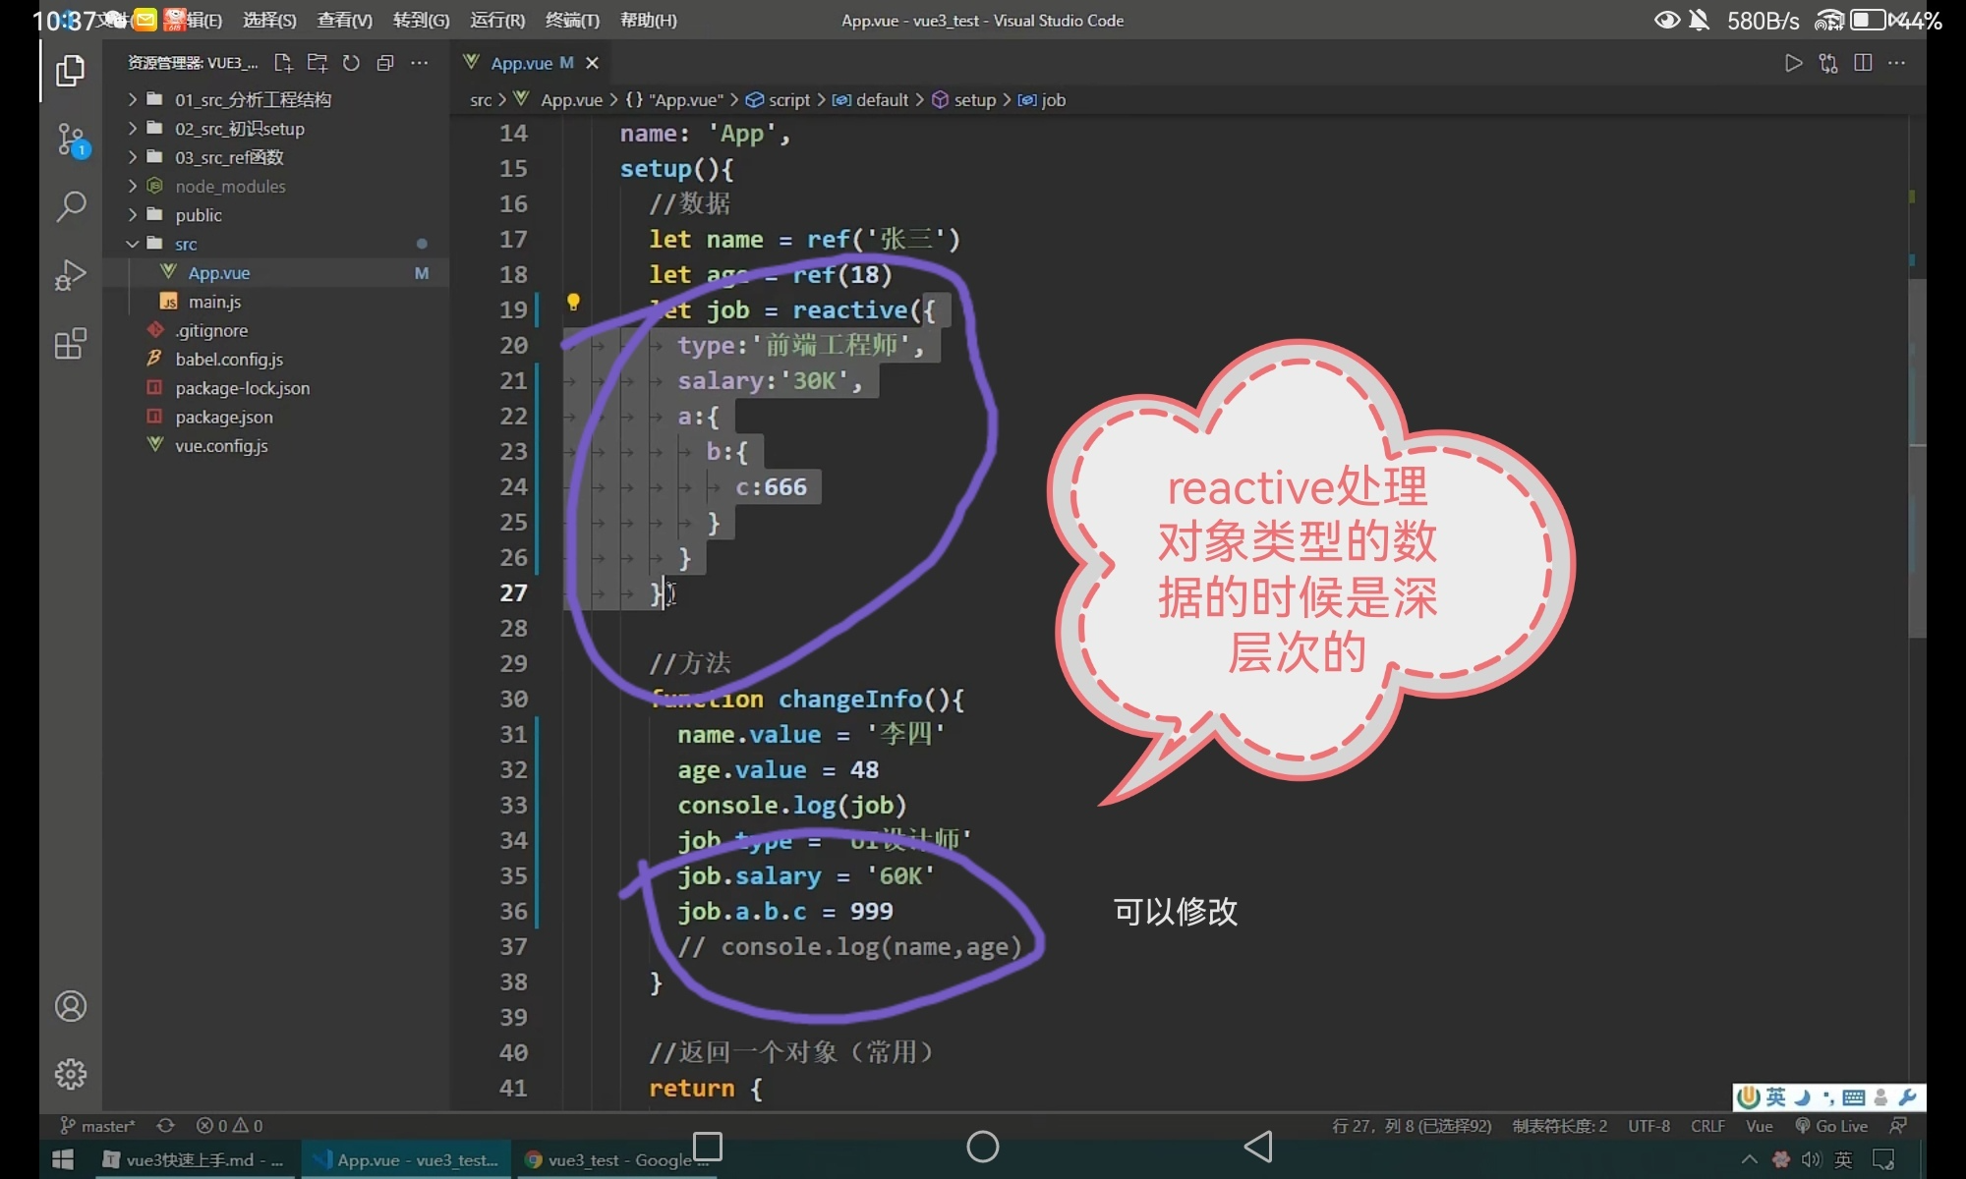The height and width of the screenshot is (1179, 1966).
Task: Open main.js in the file tree
Action: pyautogui.click(x=214, y=302)
